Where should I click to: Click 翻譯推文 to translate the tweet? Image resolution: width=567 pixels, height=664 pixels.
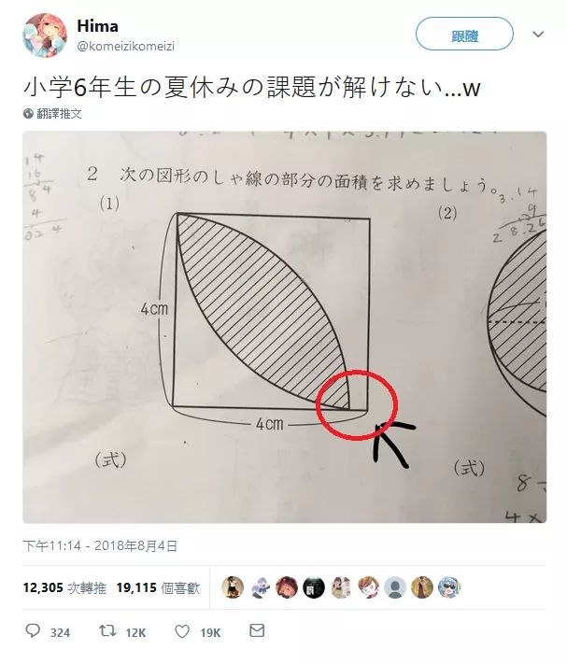coord(59,114)
